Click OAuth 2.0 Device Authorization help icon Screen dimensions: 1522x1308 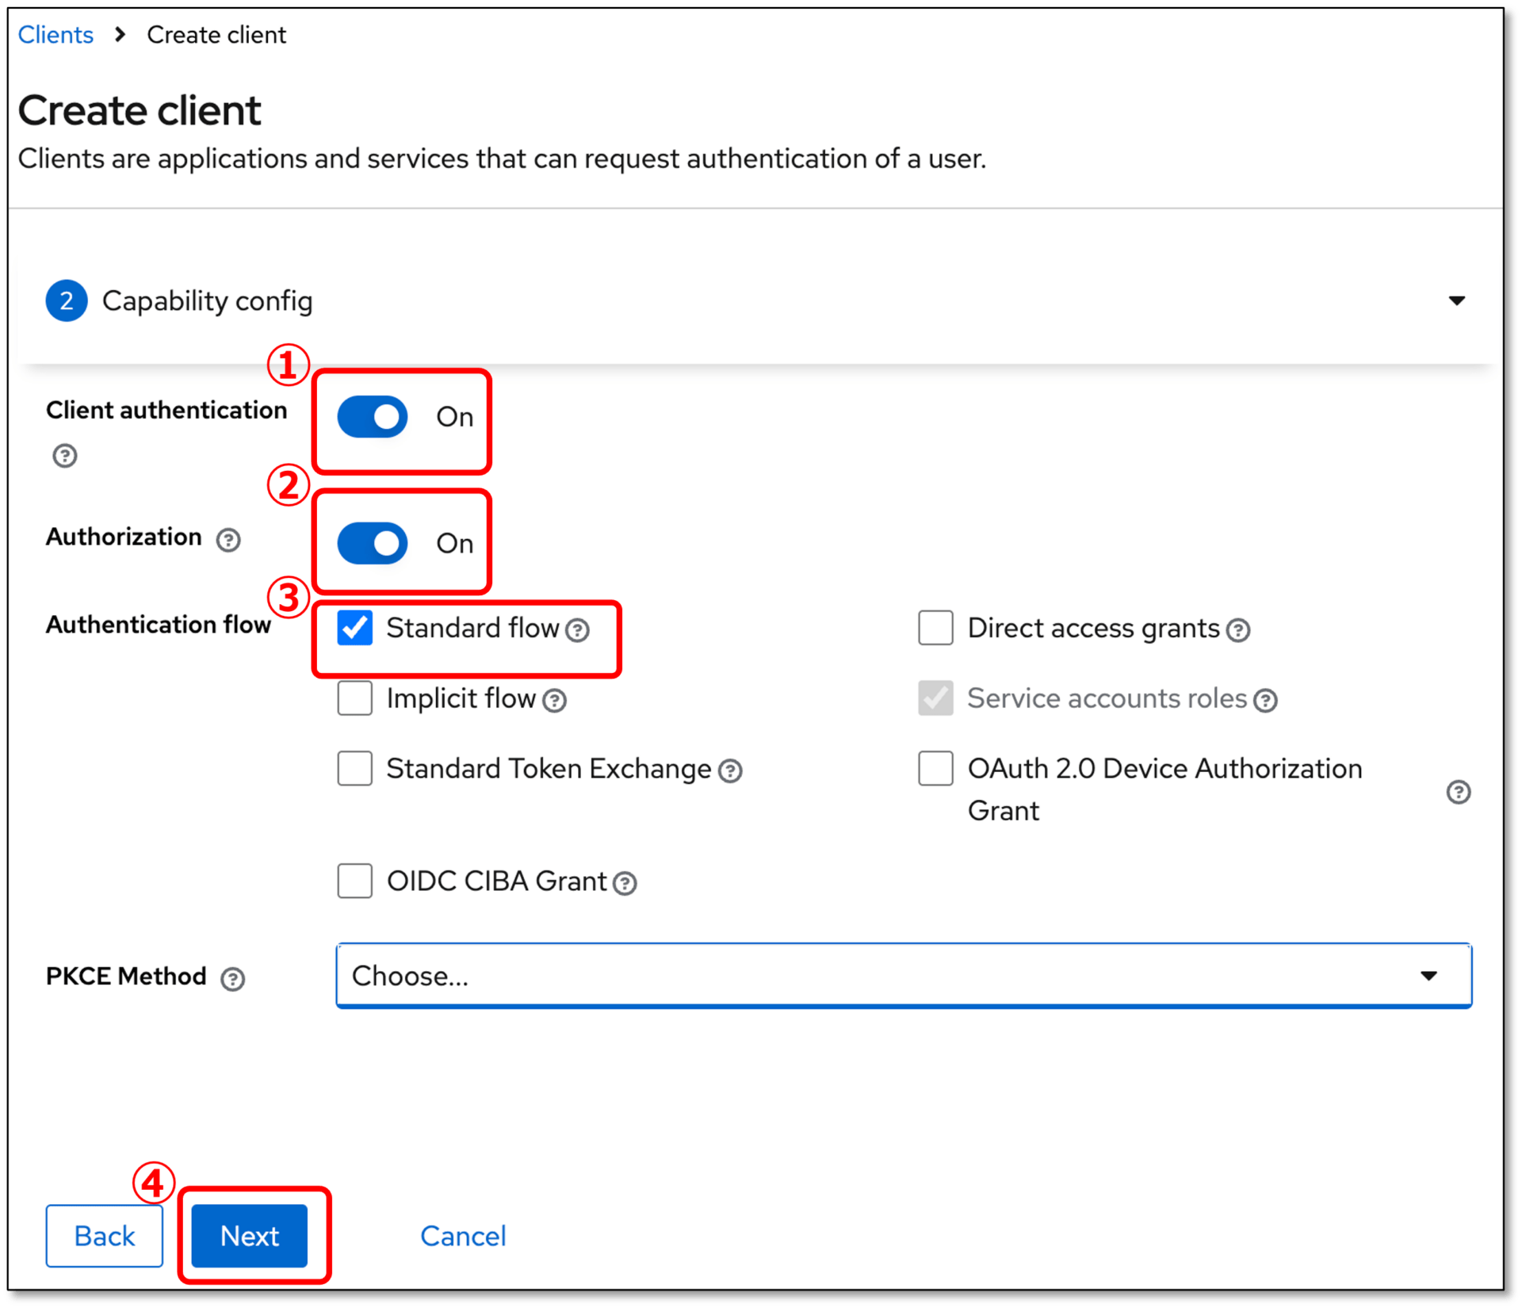(x=1459, y=792)
